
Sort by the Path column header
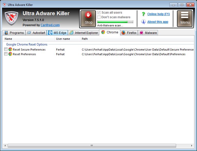(137, 39)
